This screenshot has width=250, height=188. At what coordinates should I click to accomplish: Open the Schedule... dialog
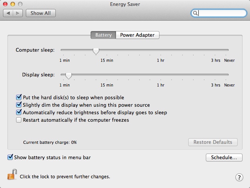[224, 158]
